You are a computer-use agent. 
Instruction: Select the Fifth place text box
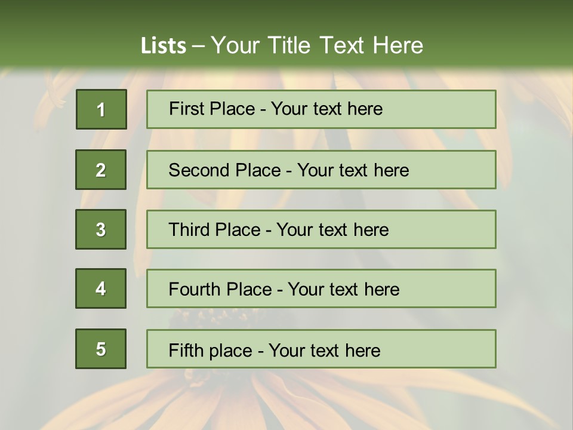[321, 349]
